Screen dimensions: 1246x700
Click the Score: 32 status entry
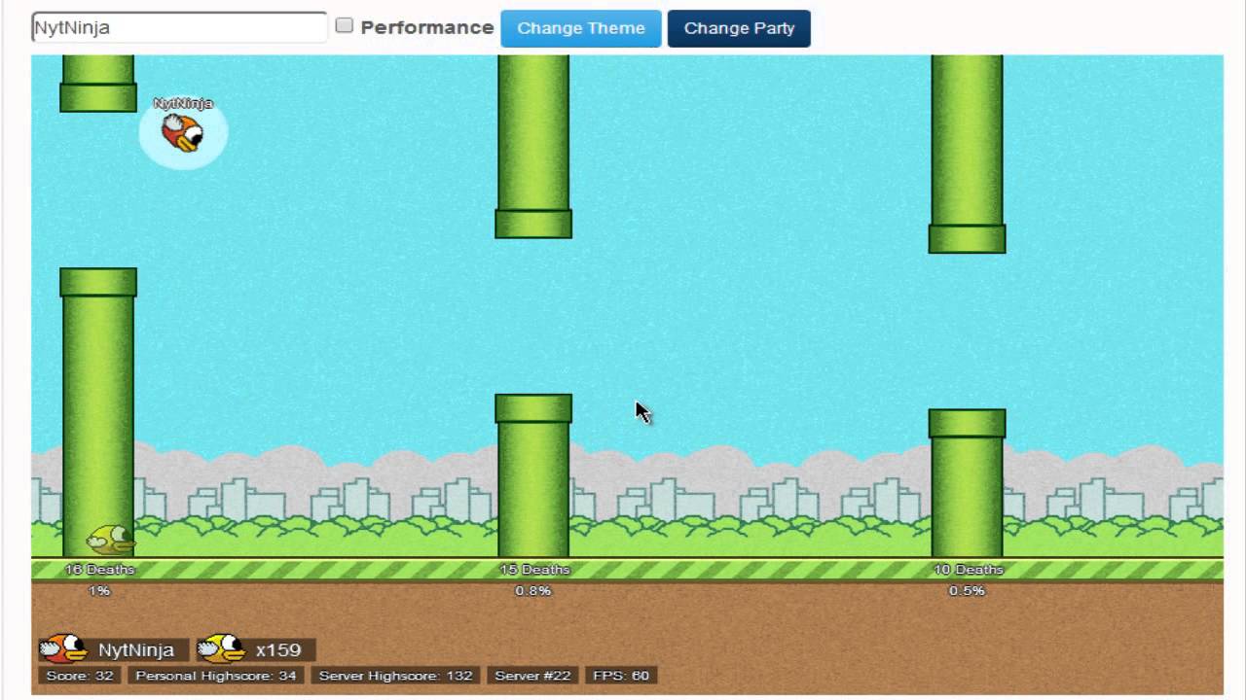(x=80, y=676)
